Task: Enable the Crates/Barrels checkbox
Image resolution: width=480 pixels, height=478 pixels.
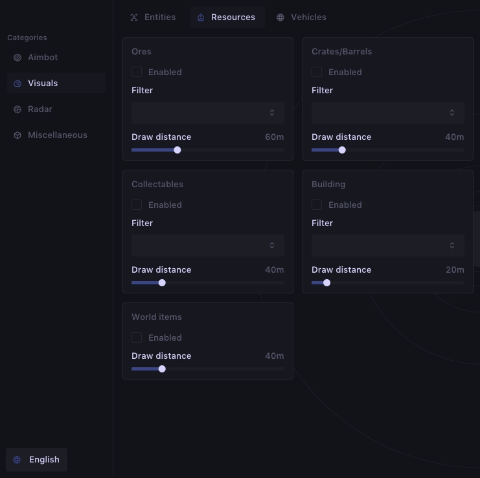Action: (x=317, y=72)
